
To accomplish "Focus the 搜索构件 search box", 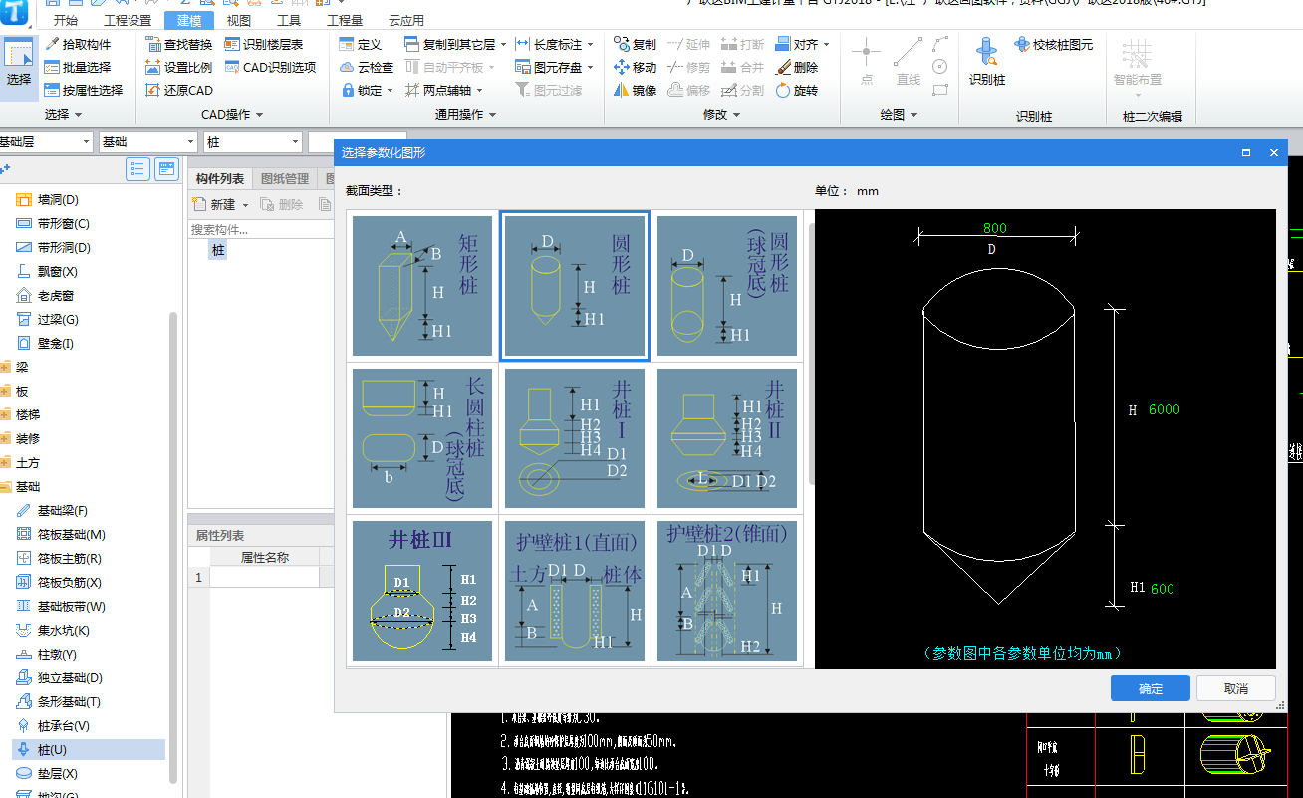I will (261, 229).
